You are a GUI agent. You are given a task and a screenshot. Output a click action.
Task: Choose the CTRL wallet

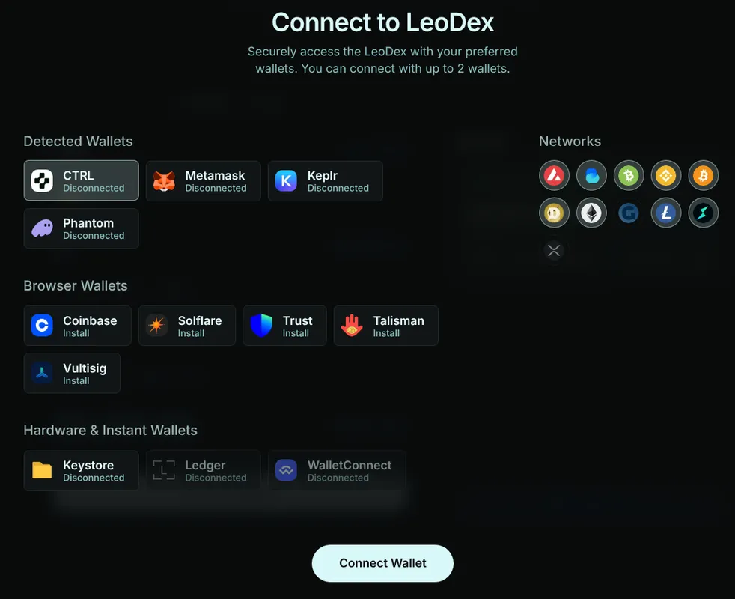click(81, 180)
